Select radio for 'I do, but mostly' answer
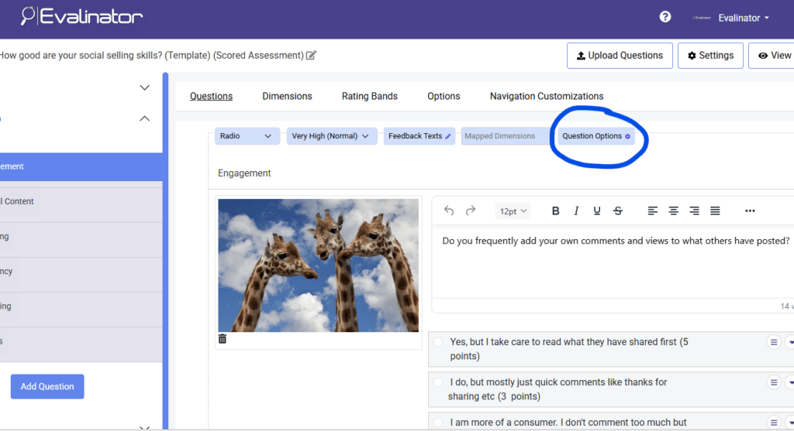The width and height of the screenshot is (794, 431). point(439,382)
